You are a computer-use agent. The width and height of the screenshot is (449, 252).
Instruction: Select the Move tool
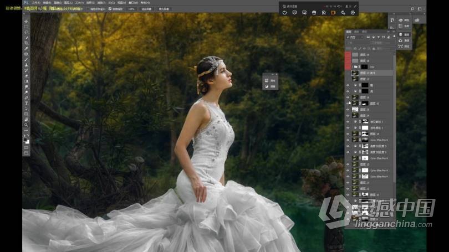pos(26,21)
